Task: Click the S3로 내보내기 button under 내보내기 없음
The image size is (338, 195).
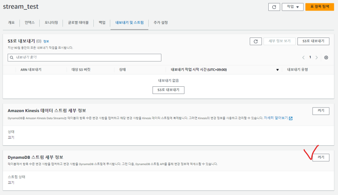Action: point(168,90)
